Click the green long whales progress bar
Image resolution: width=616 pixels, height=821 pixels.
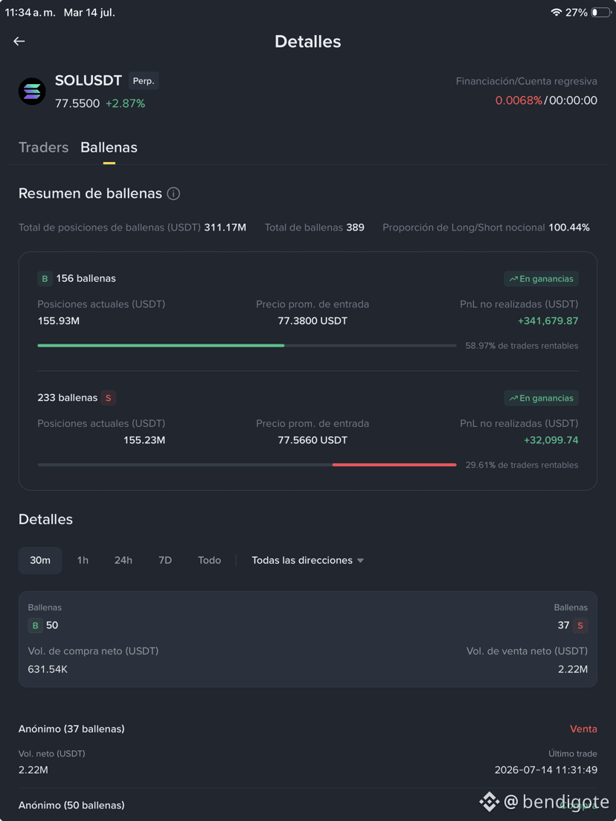tap(161, 346)
